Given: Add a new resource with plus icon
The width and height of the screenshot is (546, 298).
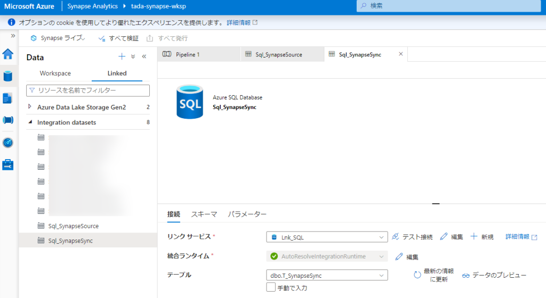Looking at the screenshot, I should click(x=122, y=56).
